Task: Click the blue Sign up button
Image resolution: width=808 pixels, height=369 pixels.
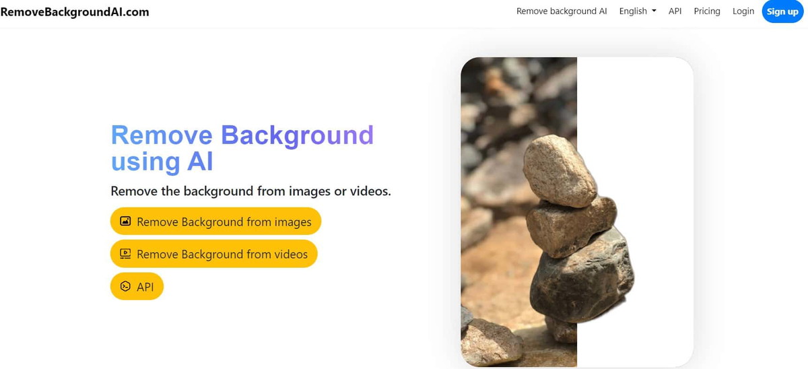Action: (x=782, y=11)
